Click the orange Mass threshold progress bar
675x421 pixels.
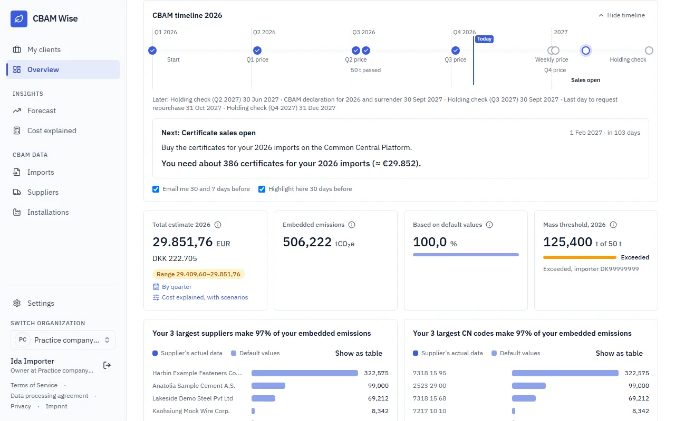point(580,257)
